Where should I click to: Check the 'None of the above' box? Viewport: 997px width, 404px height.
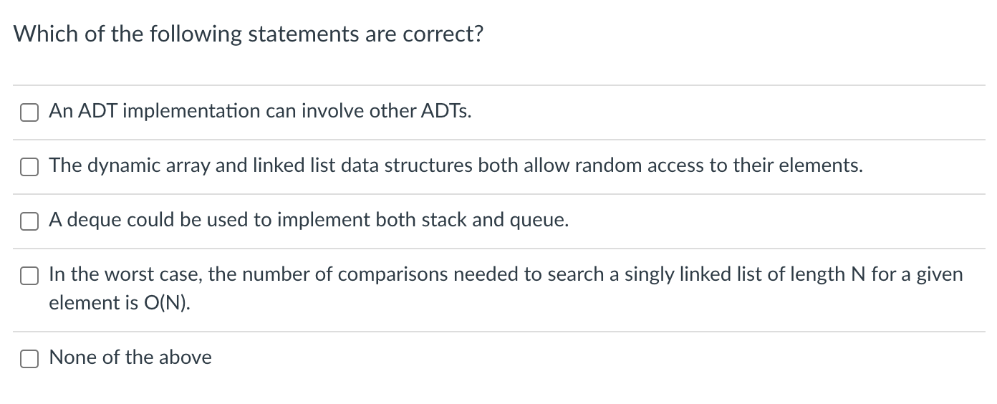click(29, 359)
